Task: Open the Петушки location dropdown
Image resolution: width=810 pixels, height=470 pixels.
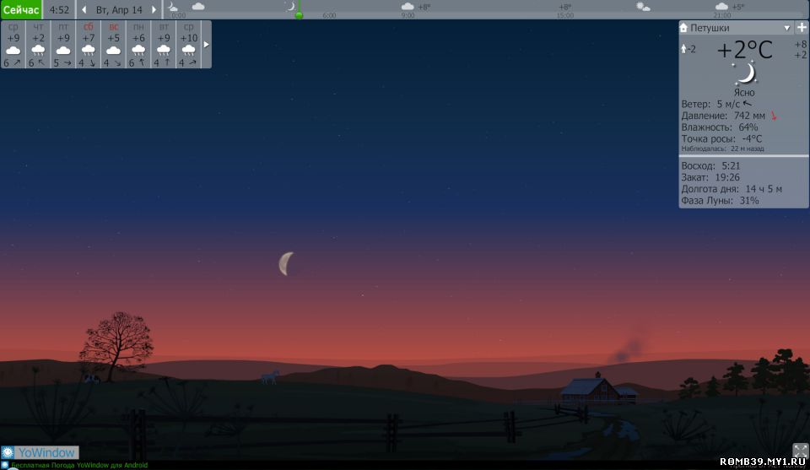Action: pyautogui.click(x=787, y=28)
